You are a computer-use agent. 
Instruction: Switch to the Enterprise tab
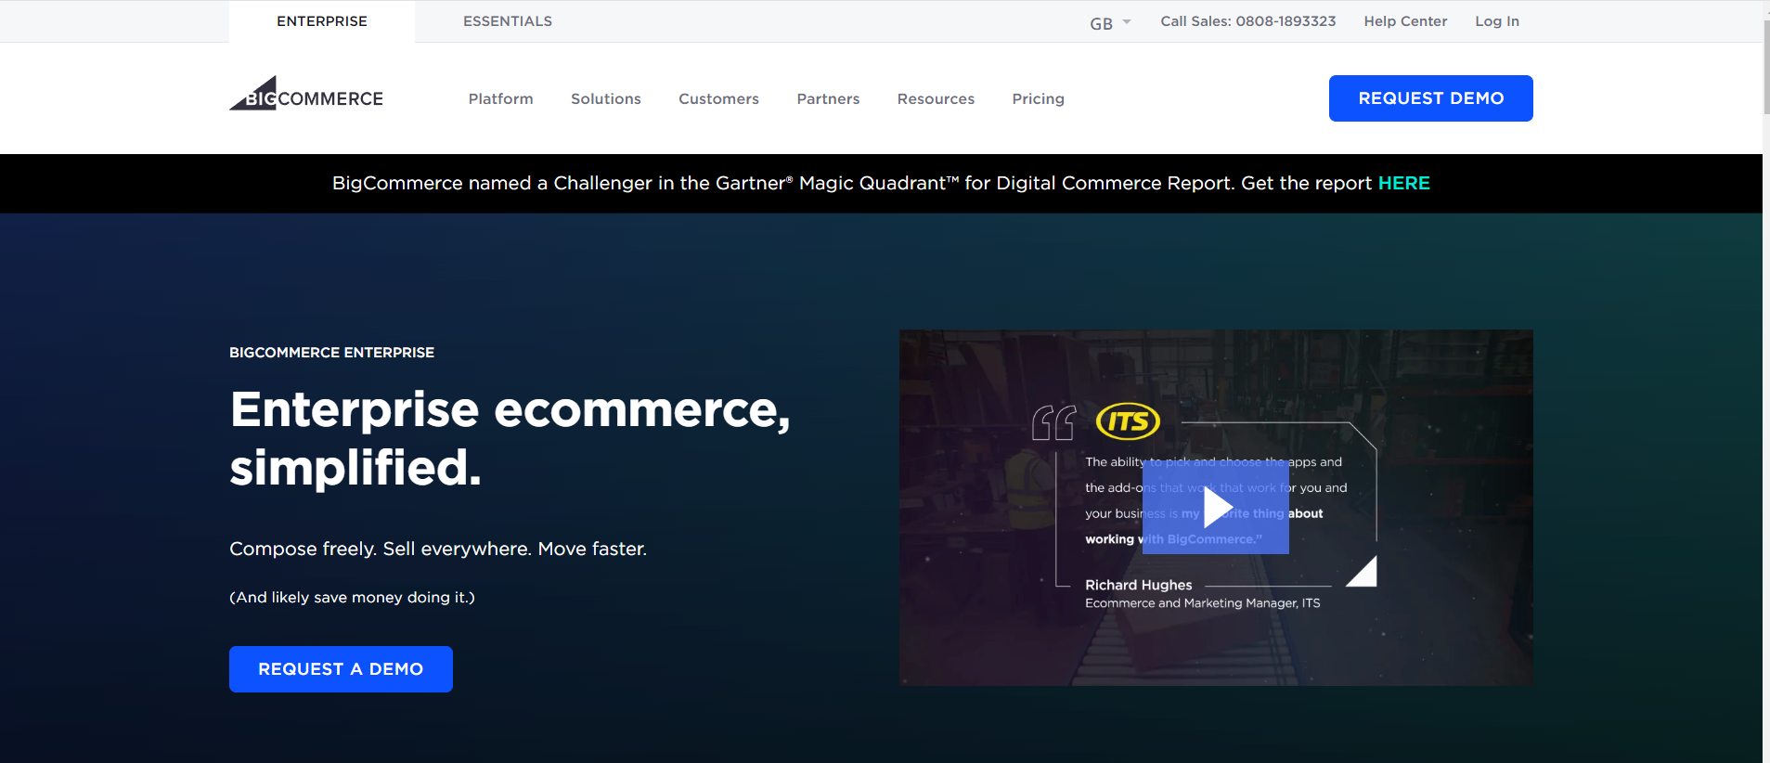pos(322,21)
